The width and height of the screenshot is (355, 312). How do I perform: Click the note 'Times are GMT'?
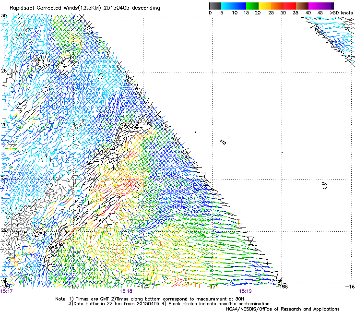93,299
